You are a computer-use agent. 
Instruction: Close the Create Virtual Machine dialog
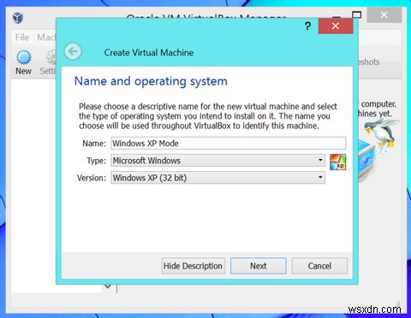(336, 26)
